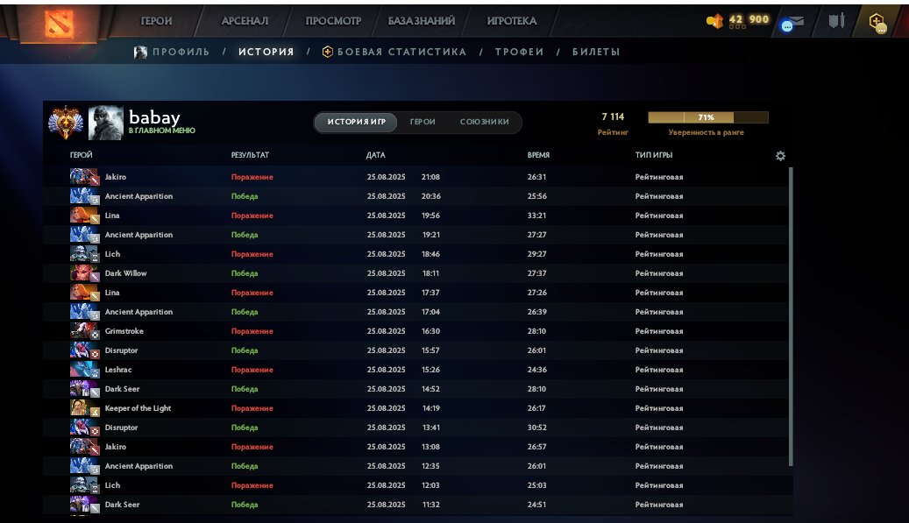Open the blue chat bubble messages icon
Image resolution: width=909 pixels, height=523 pixels.
[786, 26]
